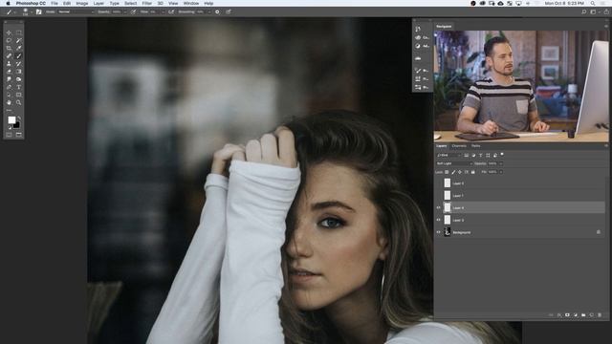Select the Lasso tool

[9, 40]
